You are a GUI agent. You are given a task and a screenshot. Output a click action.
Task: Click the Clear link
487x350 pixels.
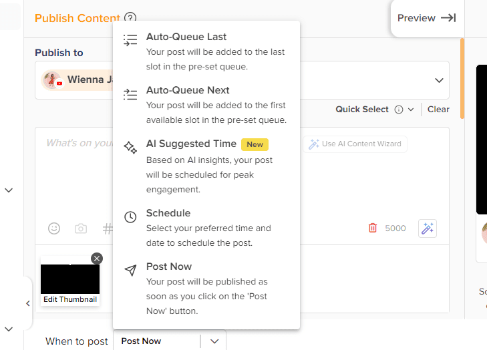click(x=438, y=110)
